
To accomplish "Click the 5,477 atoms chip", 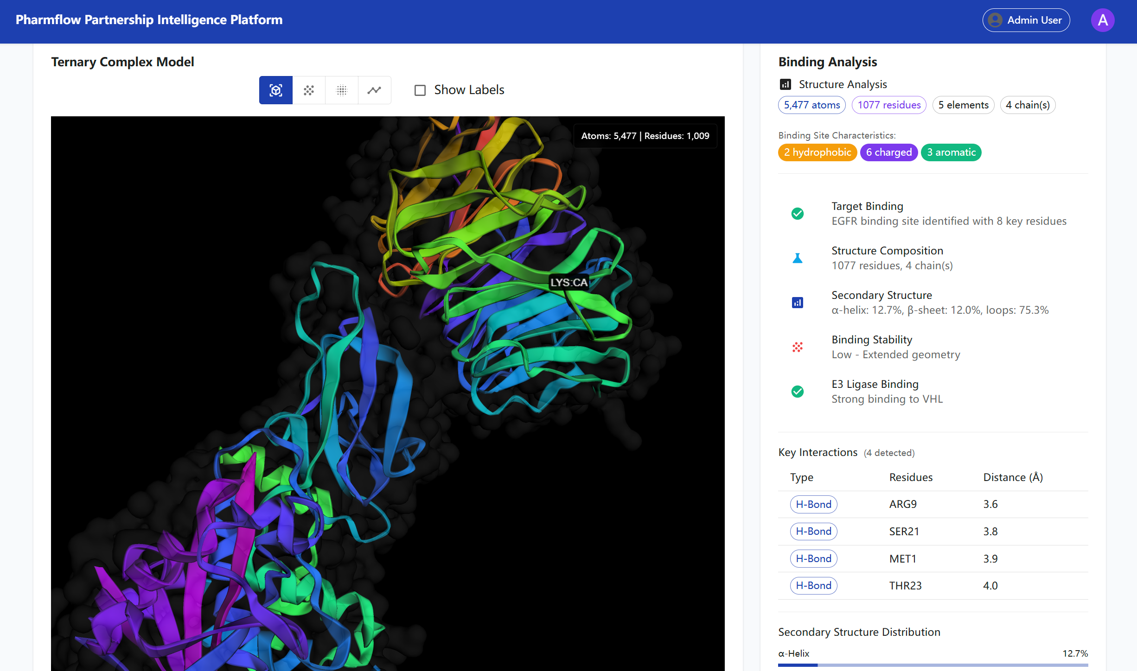I will pyautogui.click(x=811, y=105).
